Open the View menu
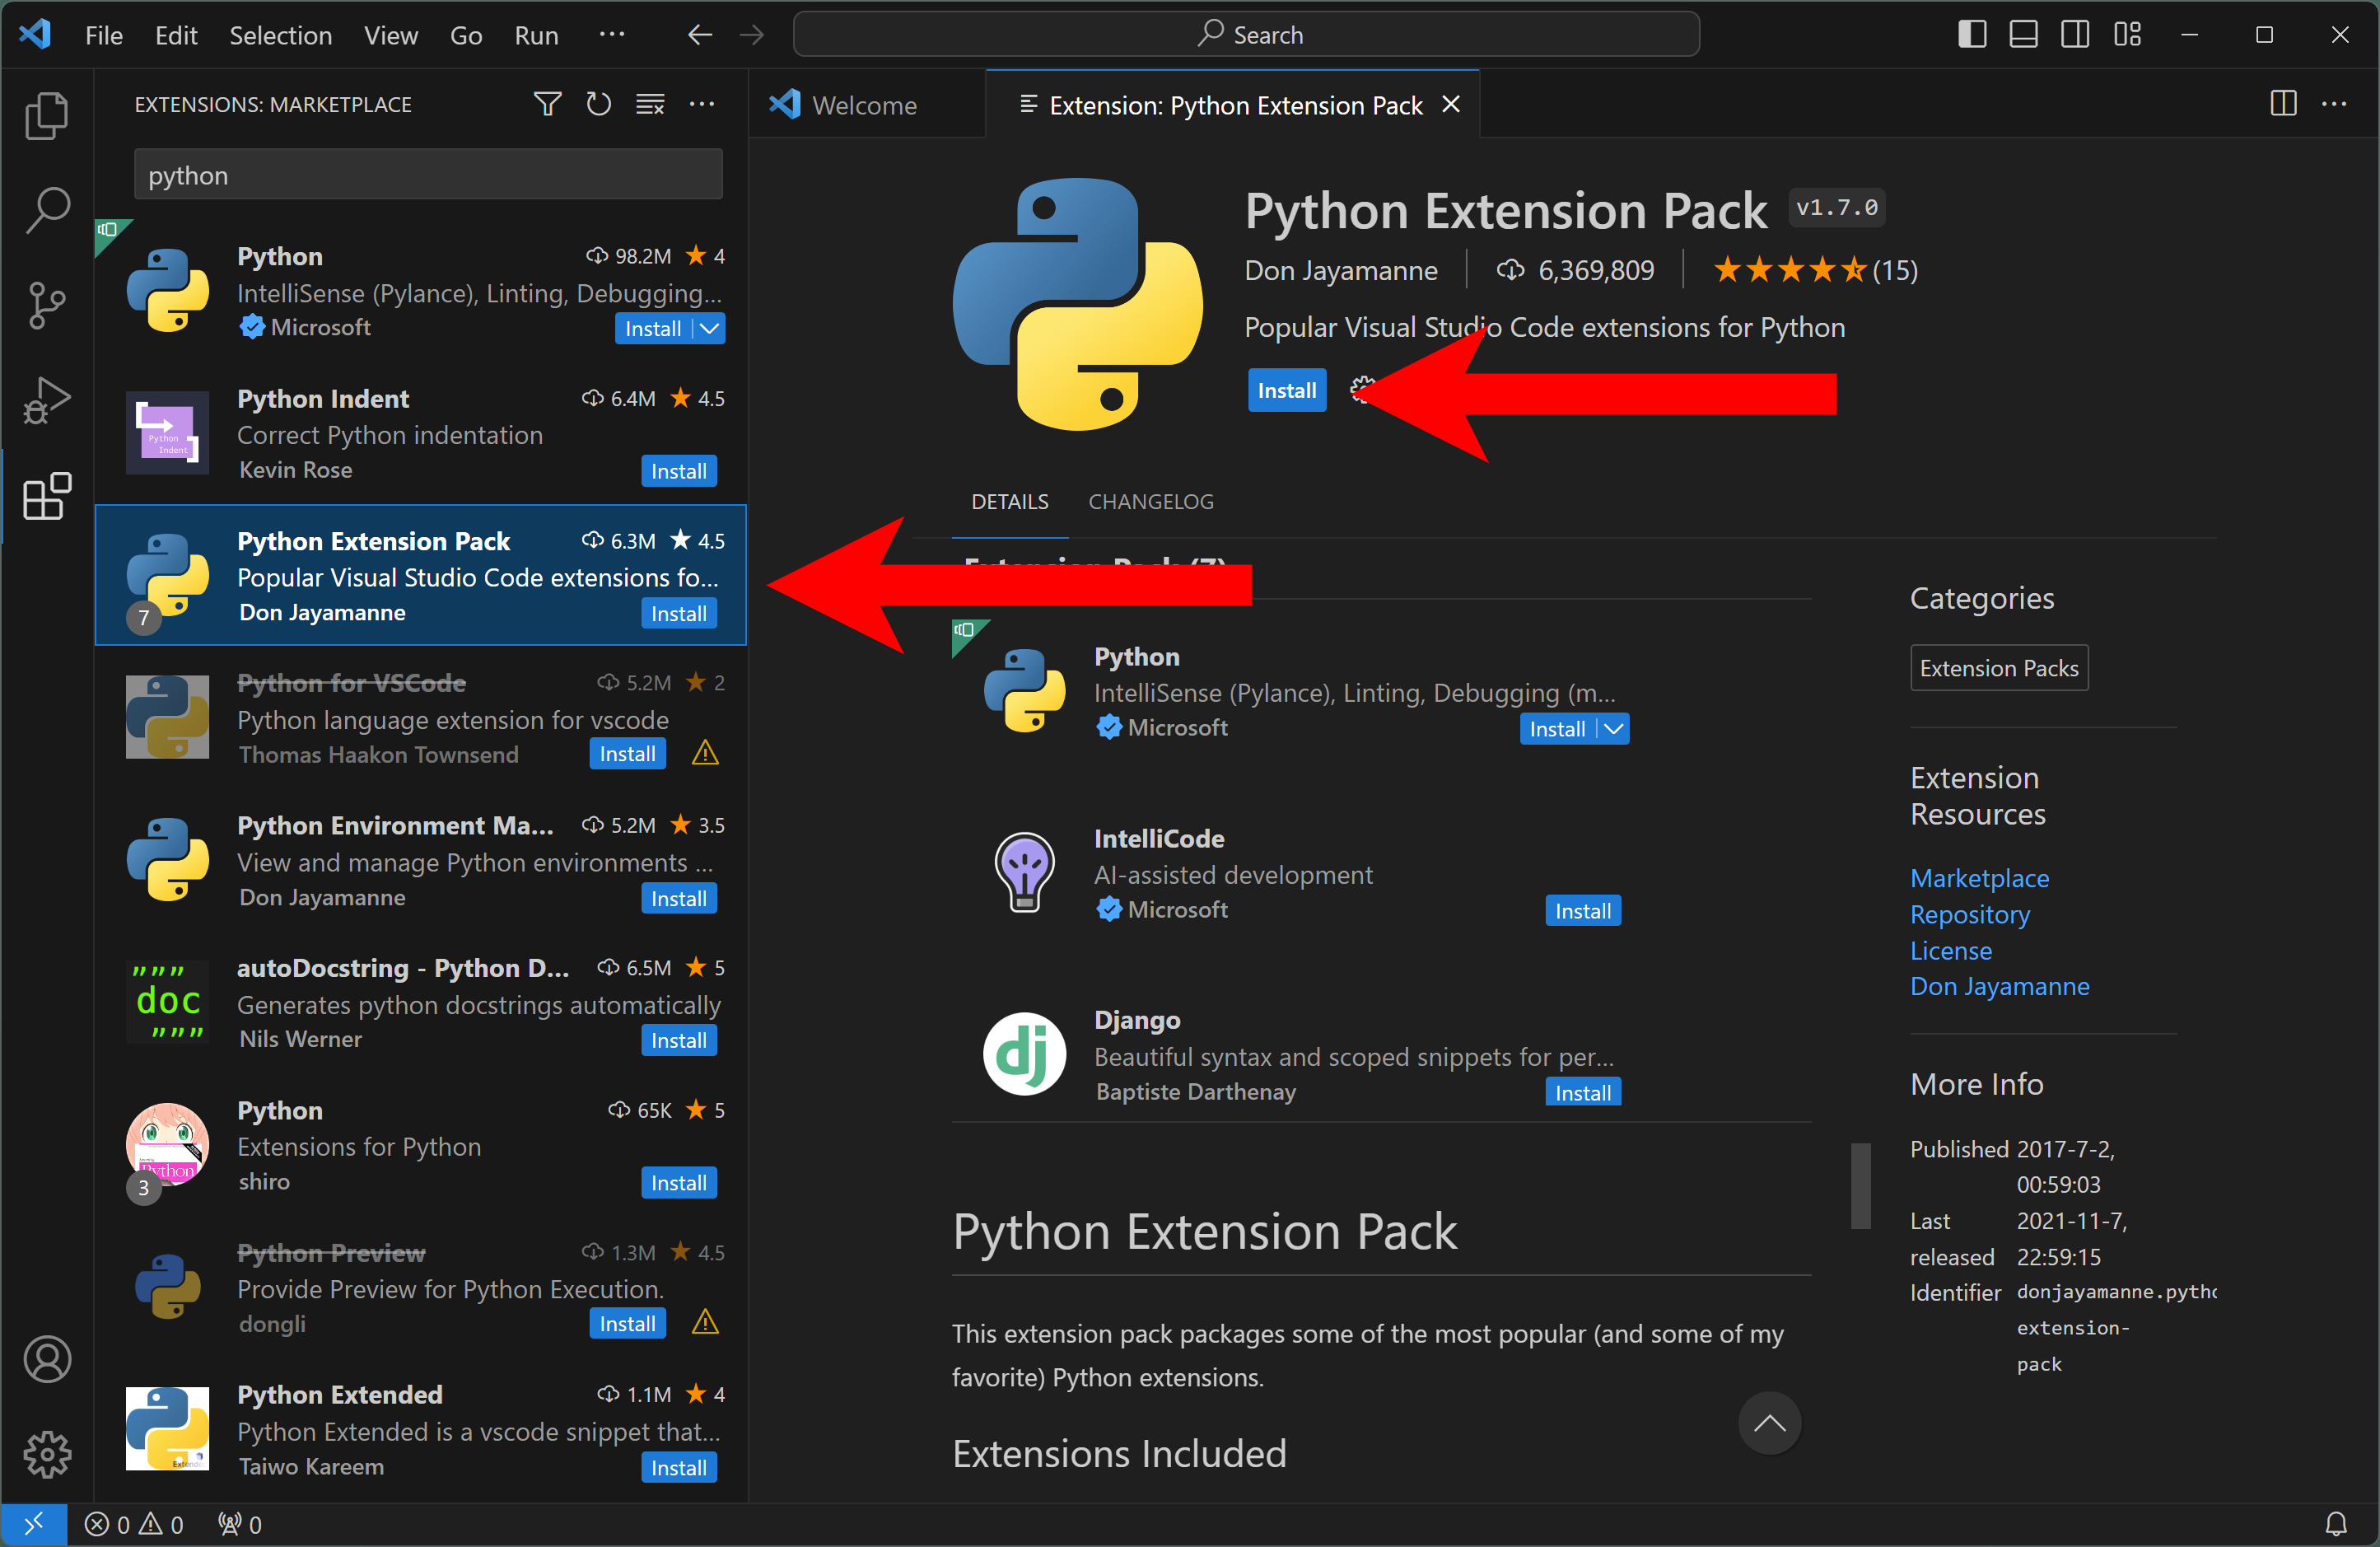Screen dimensions: 2380x1547 click(390, 35)
